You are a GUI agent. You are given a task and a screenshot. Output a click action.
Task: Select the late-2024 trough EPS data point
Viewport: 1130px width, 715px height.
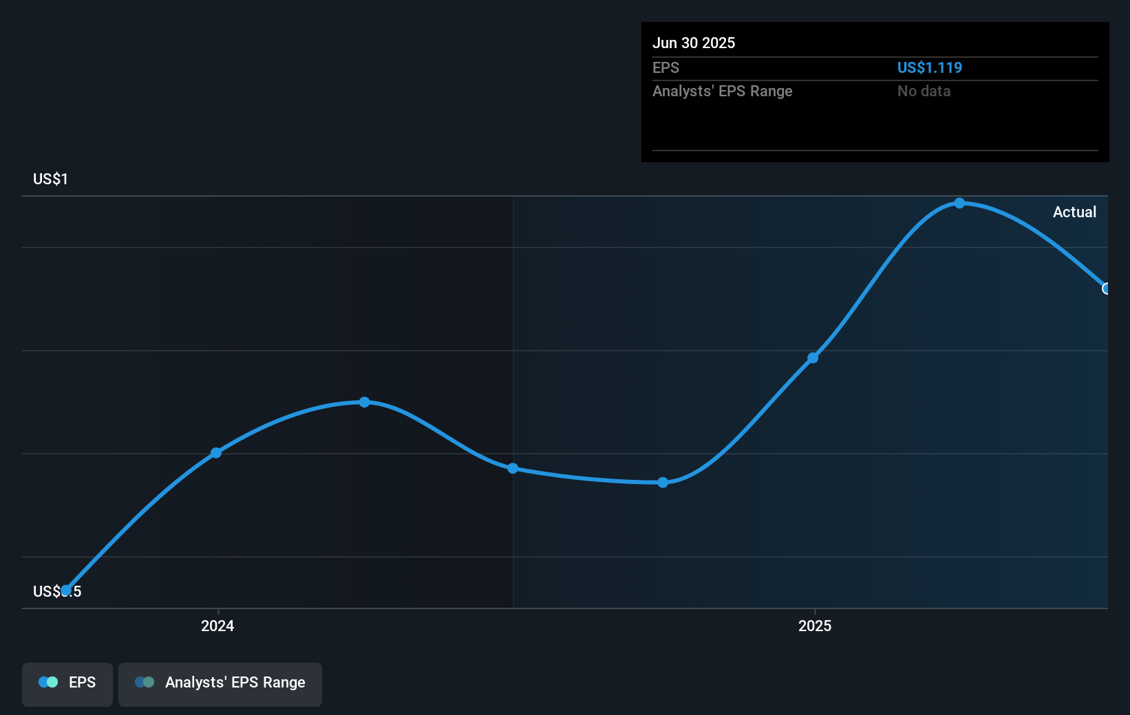[x=663, y=483]
